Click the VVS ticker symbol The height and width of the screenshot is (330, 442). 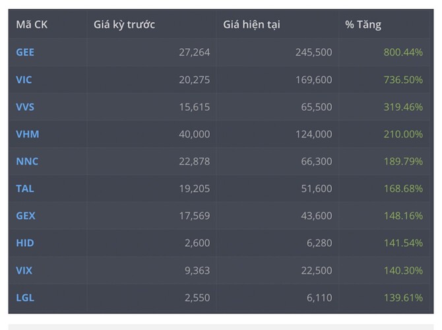point(24,107)
